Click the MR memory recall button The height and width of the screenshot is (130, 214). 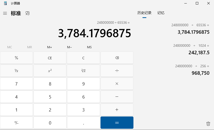pyautogui.click(x=29, y=47)
